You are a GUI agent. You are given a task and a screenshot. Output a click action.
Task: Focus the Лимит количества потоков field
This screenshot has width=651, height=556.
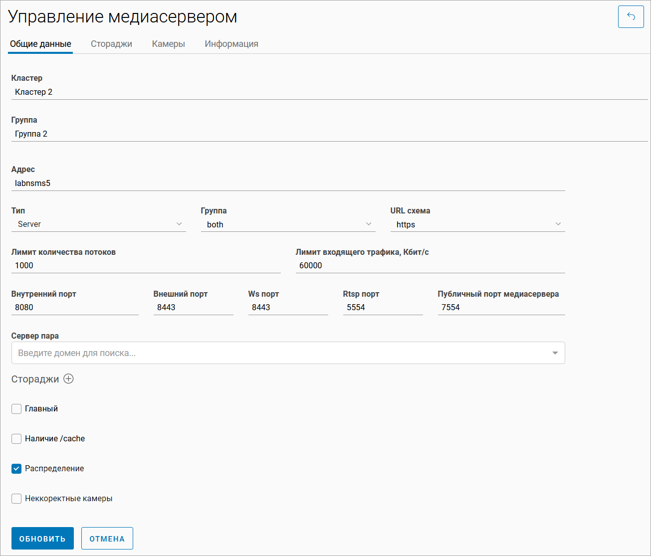point(146,265)
